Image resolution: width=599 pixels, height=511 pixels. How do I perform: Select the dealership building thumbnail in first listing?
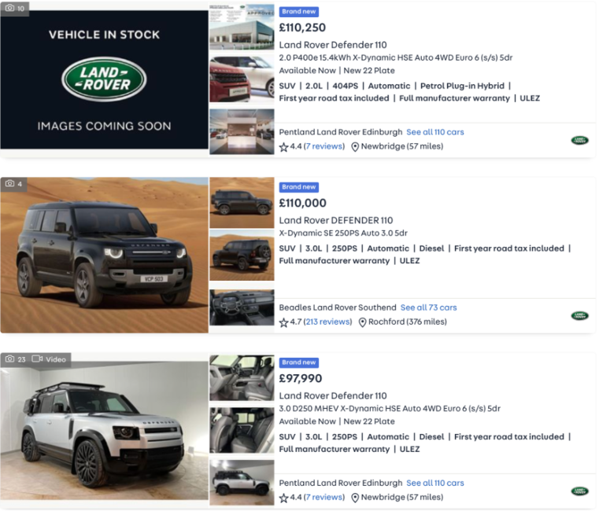[x=242, y=27]
